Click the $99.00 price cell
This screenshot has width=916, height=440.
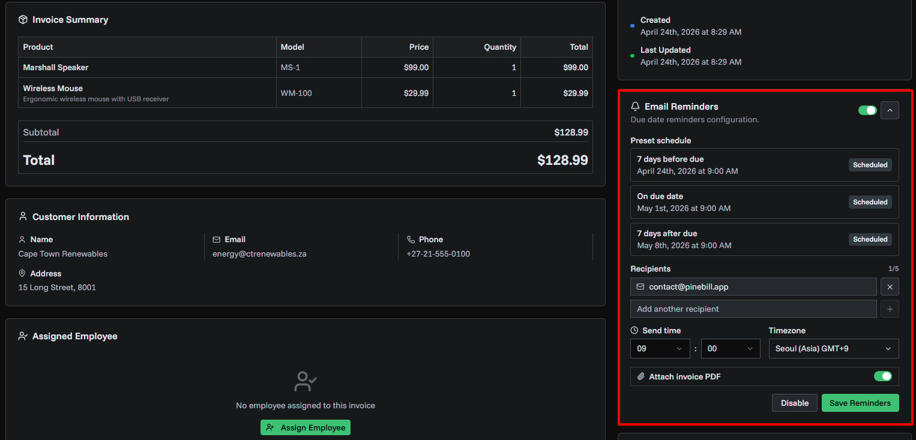coord(397,67)
